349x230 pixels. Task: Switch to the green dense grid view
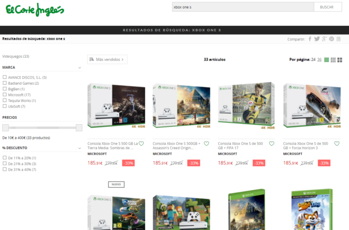[x=327, y=59]
